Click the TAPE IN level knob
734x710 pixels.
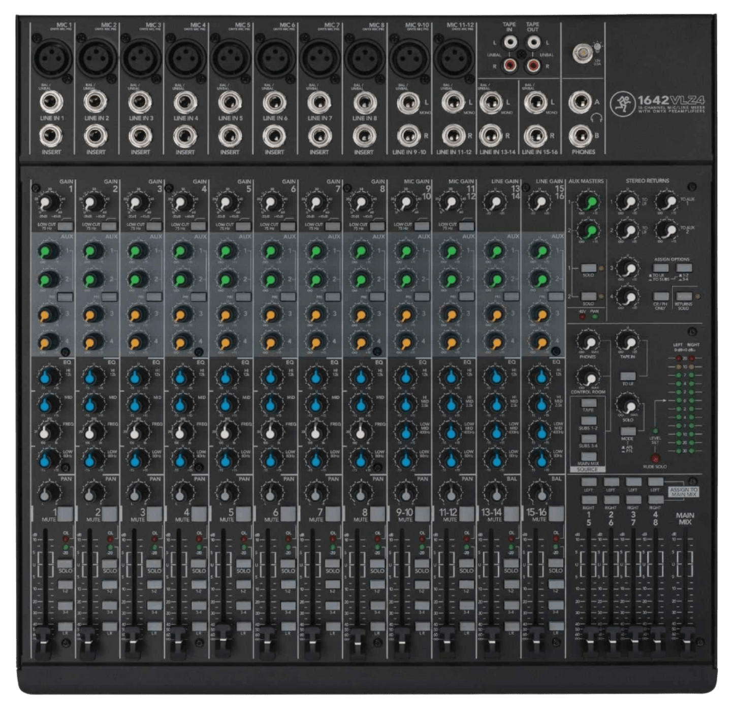point(628,340)
